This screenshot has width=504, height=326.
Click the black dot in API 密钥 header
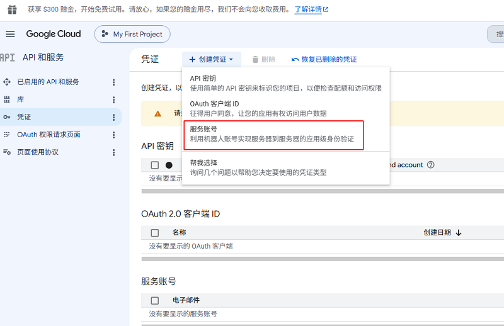pyautogui.click(x=169, y=165)
